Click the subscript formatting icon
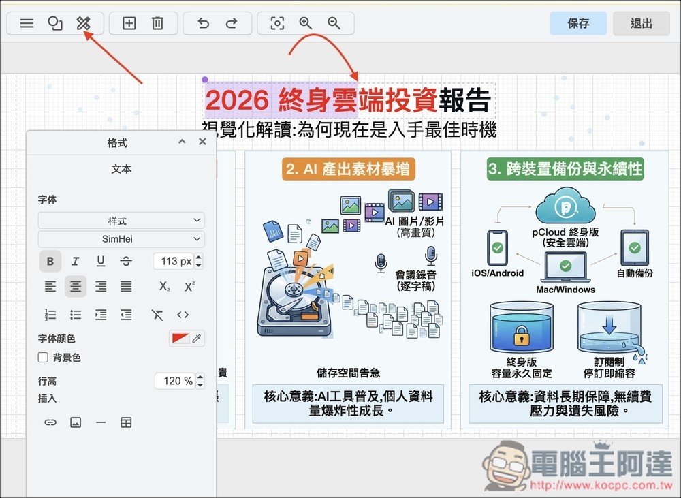Image resolution: width=681 pixels, height=498 pixels. 165,286
